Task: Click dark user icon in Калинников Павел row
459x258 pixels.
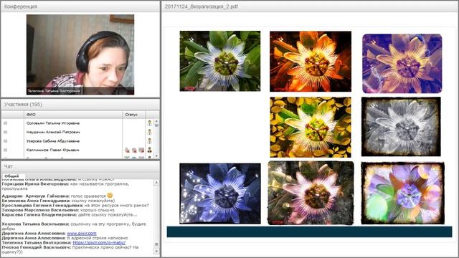Action: pyautogui.click(x=149, y=150)
